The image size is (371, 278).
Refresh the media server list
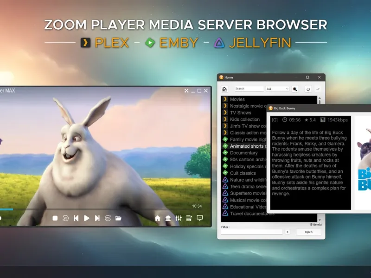tap(308, 89)
